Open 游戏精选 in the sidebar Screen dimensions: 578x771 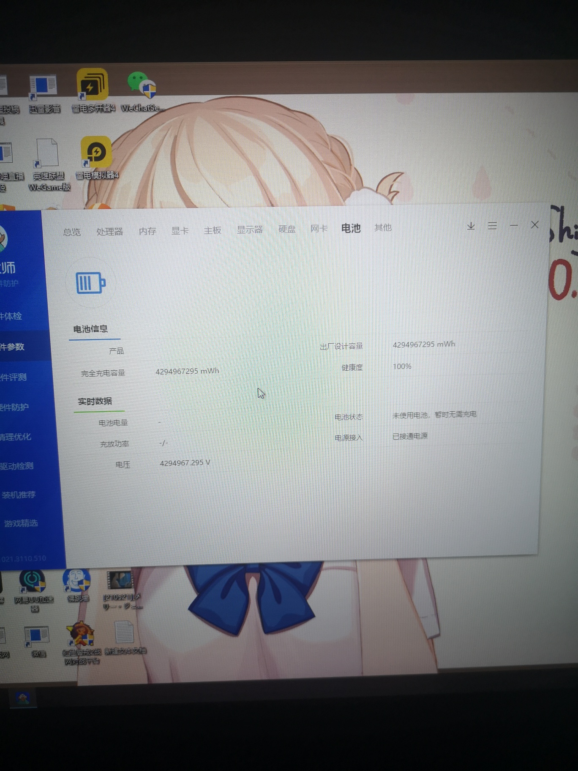tap(21, 523)
